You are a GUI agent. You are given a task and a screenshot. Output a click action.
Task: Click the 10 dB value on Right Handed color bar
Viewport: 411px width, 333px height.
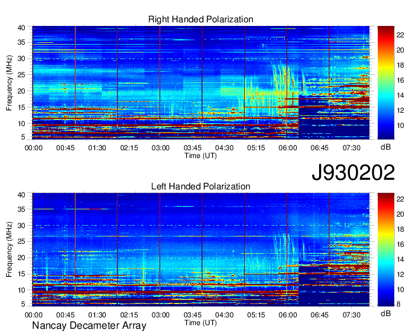400,125
